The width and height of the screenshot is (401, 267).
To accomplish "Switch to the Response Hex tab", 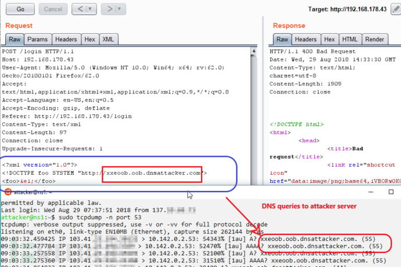I will [x=330, y=39].
